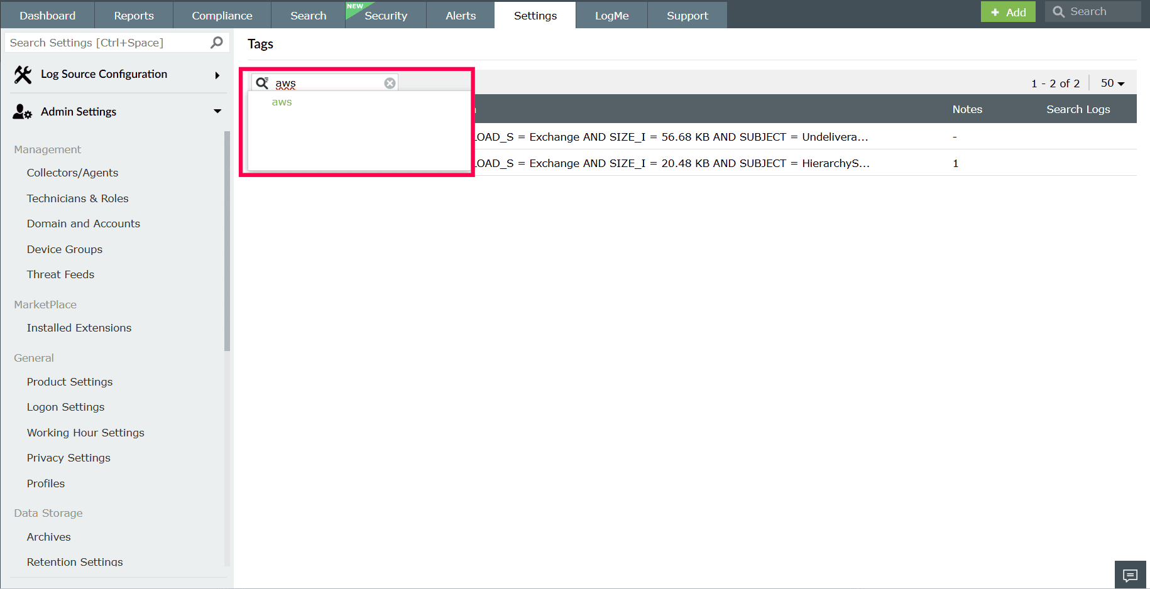Click the green Add button
This screenshot has height=589, width=1150.
1008,12
